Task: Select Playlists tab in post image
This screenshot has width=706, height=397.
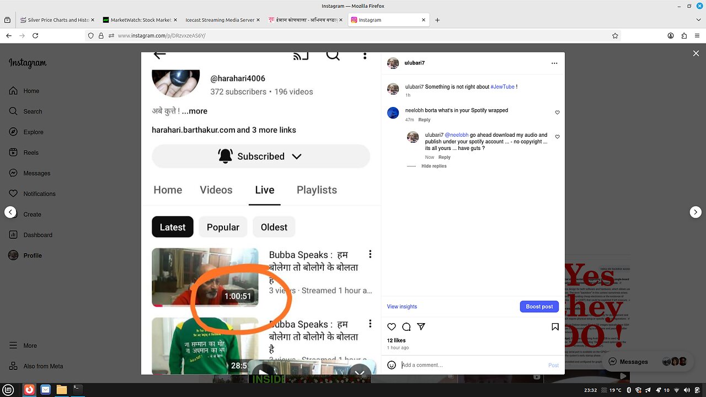Action: (317, 190)
